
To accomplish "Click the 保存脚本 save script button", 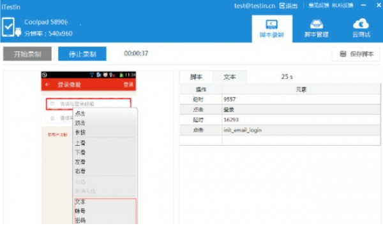I will 356,54.
